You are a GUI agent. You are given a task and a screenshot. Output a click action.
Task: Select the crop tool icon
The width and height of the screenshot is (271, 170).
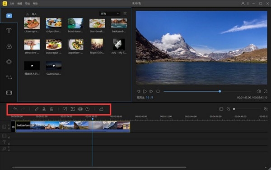click(x=65, y=109)
